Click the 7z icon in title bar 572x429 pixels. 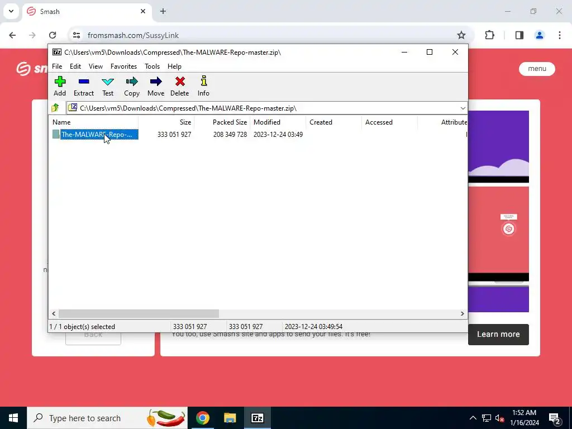point(57,52)
